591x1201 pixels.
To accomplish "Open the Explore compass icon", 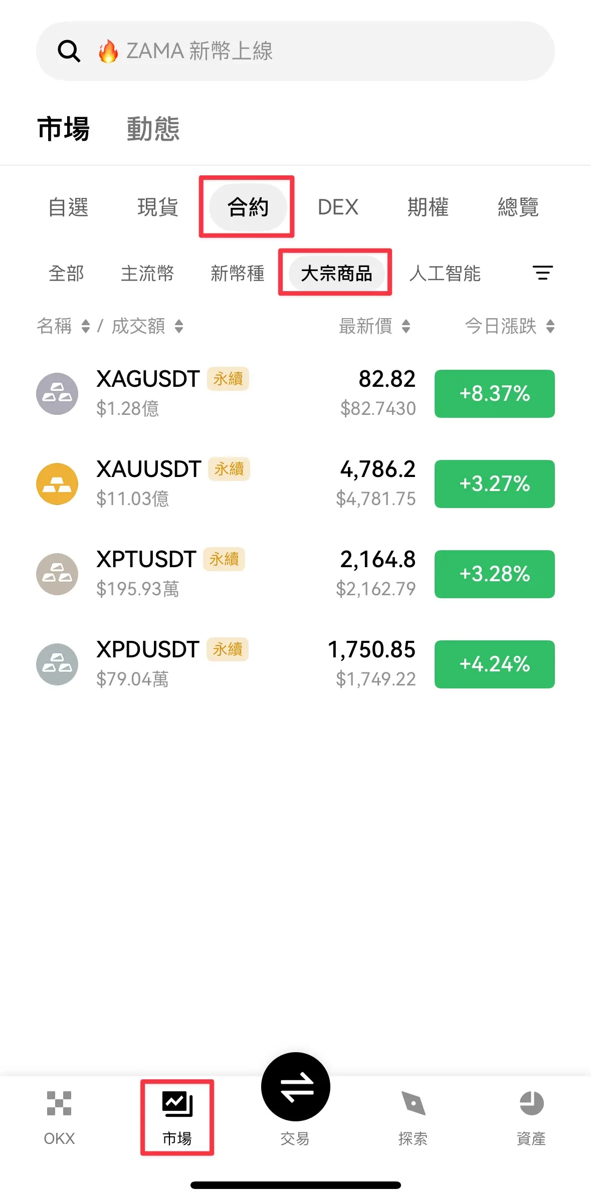I will pyautogui.click(x=413, y=1103).
